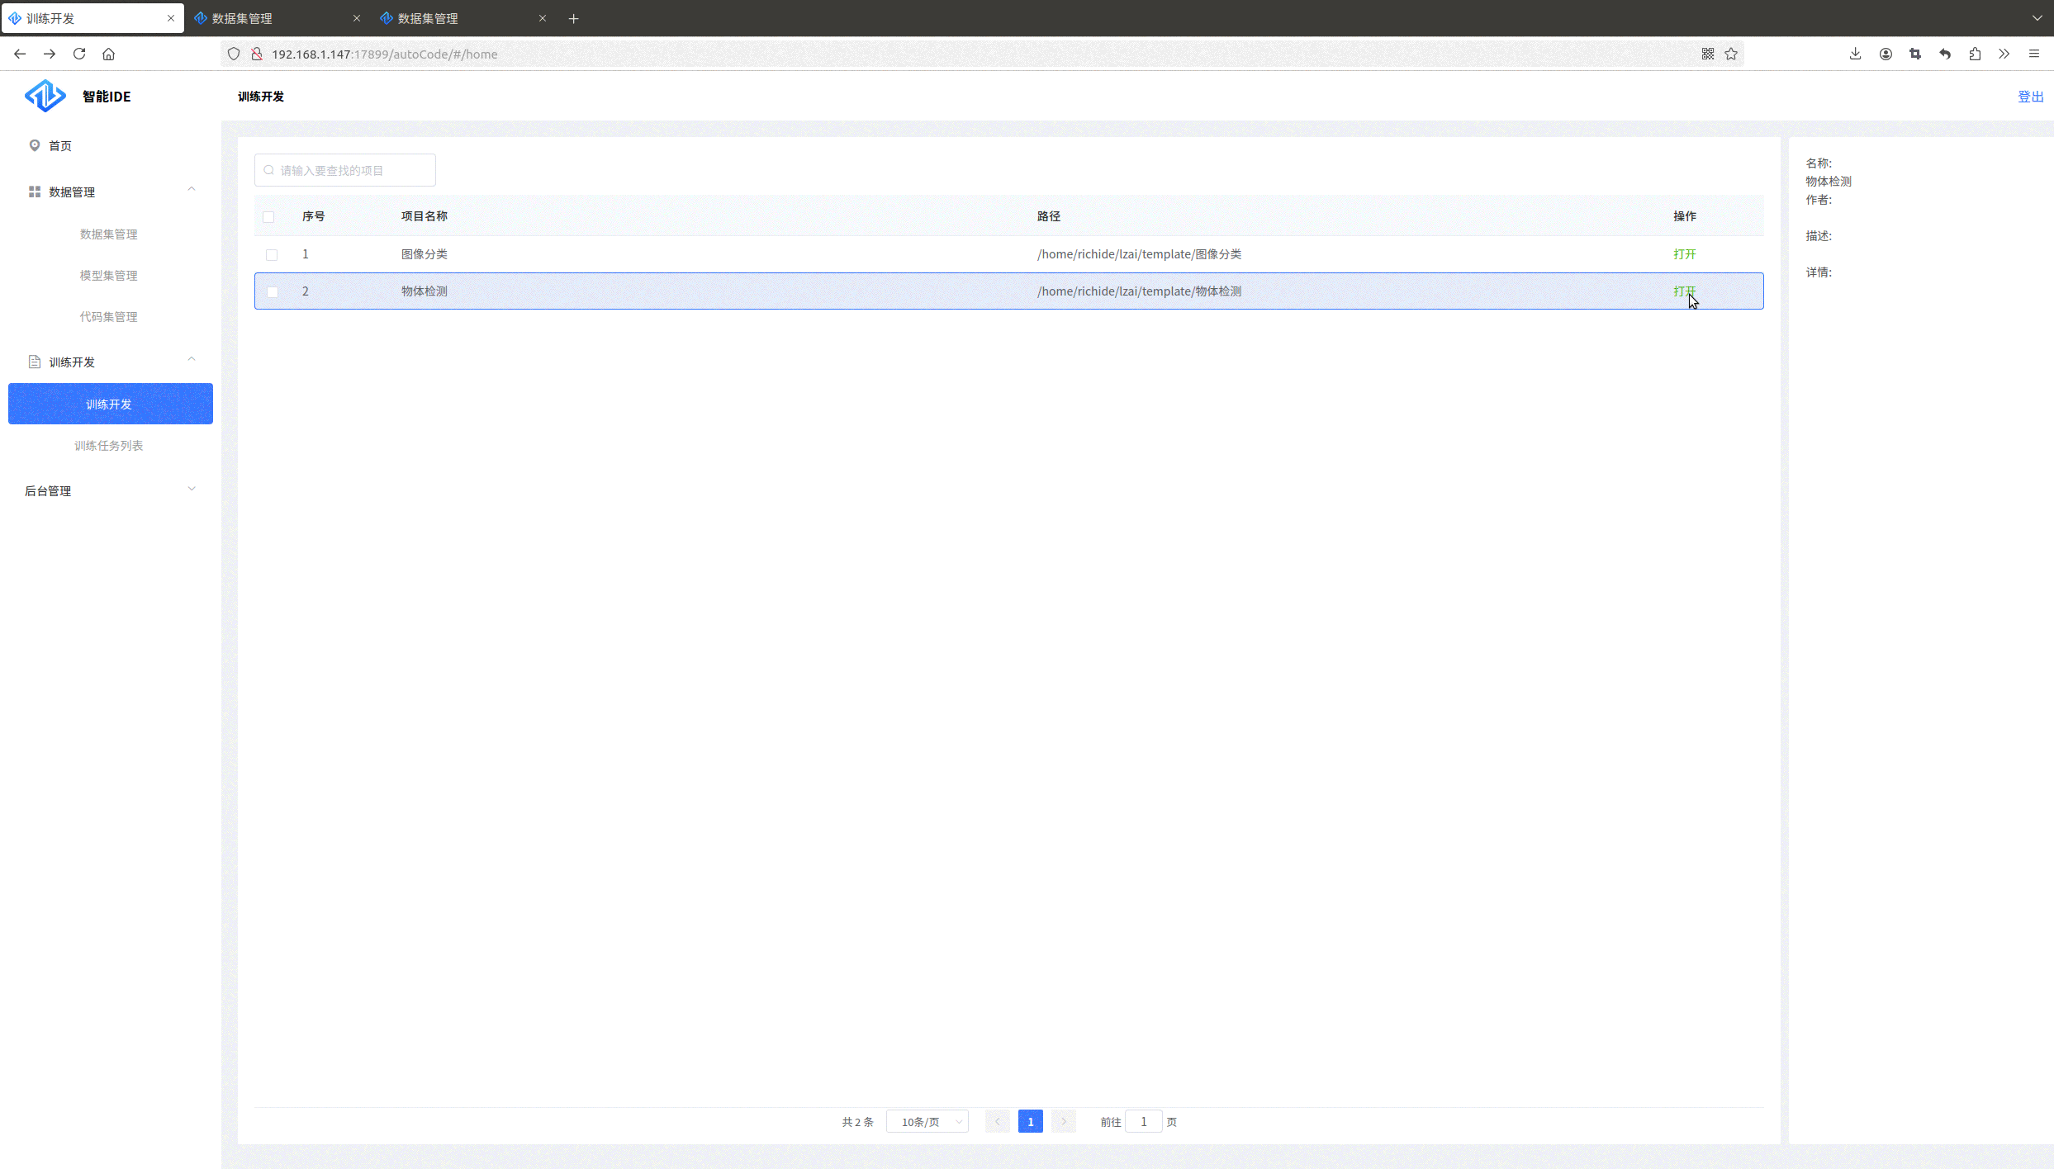Open the extensions puzzle icon

1975,54
